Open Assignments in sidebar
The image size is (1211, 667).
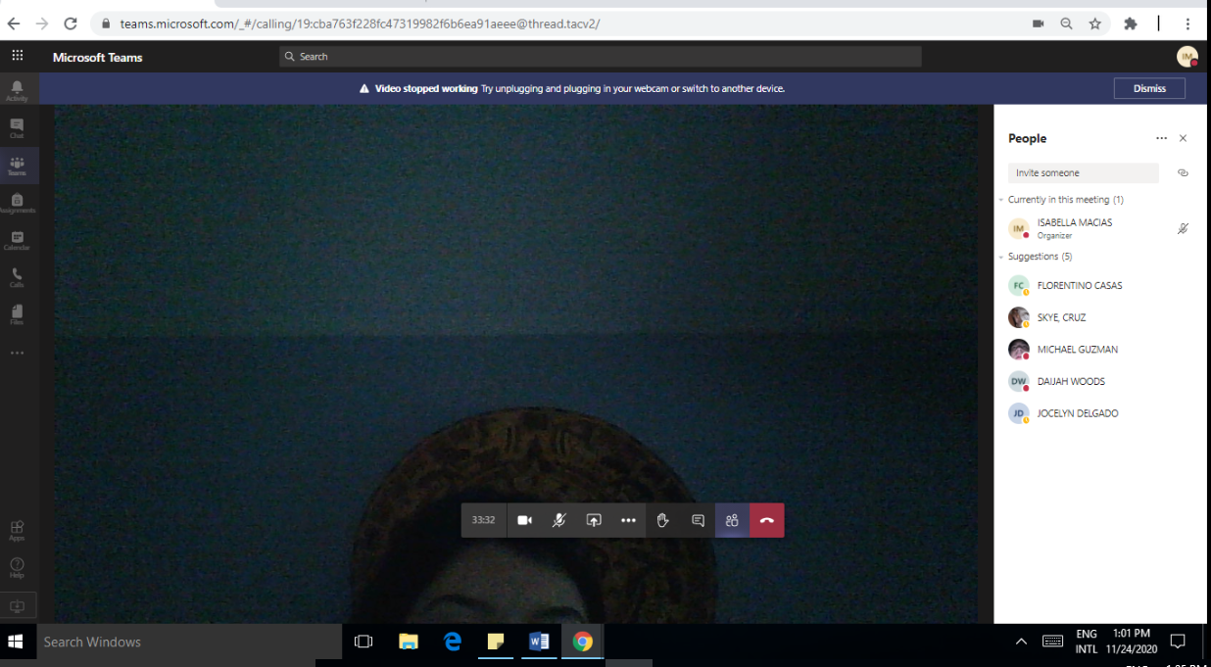(x=17, y=203)
